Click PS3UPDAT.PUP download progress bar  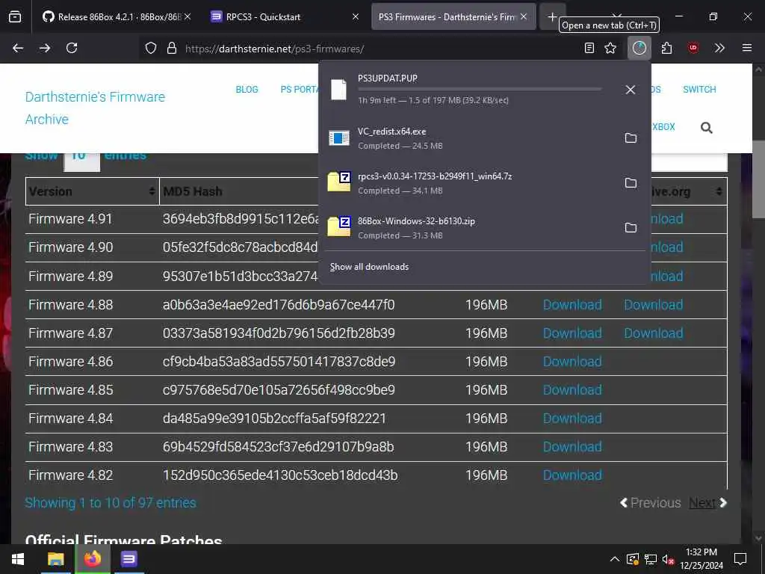[480, 89]
